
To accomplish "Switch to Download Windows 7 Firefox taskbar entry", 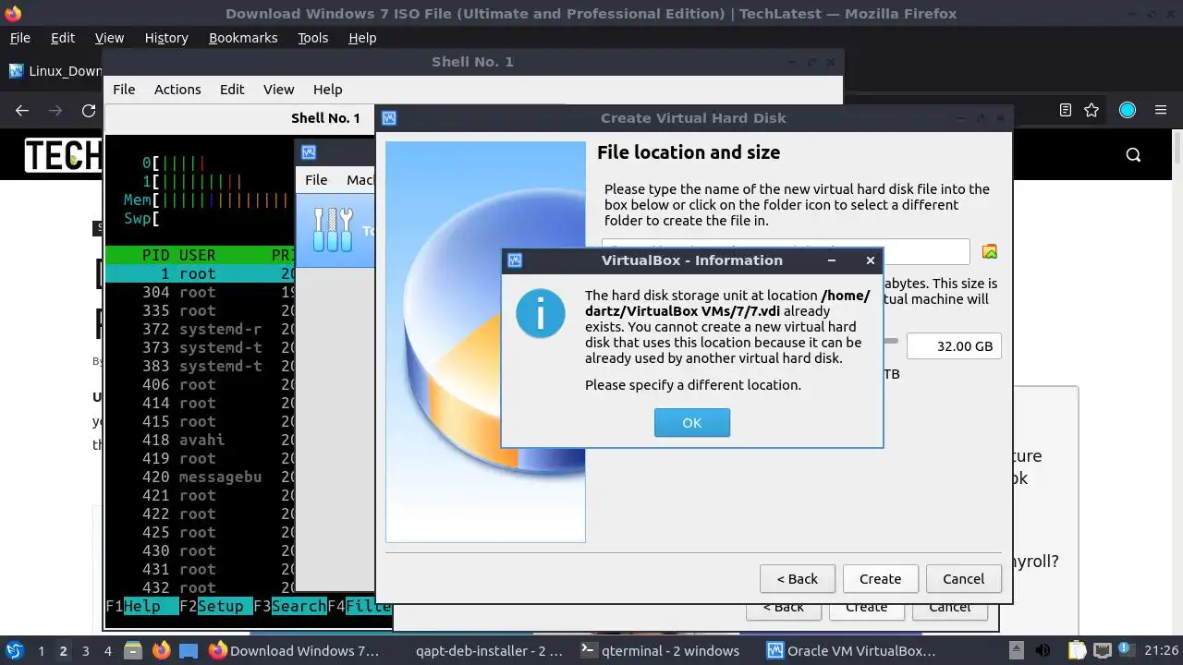I will 294,651.
